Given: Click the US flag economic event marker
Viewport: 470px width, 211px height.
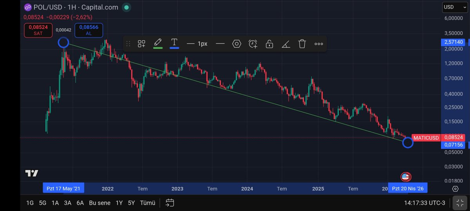Looking at the screenshot, I should pyautogui.click(x=405, y=177).
